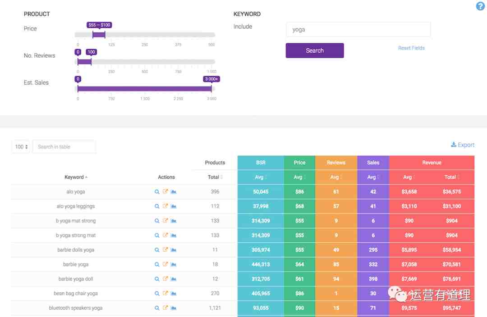Screen dimensions: 487x317
Task: Click the $95,747 total revenue cell
Action: point(451,308)
